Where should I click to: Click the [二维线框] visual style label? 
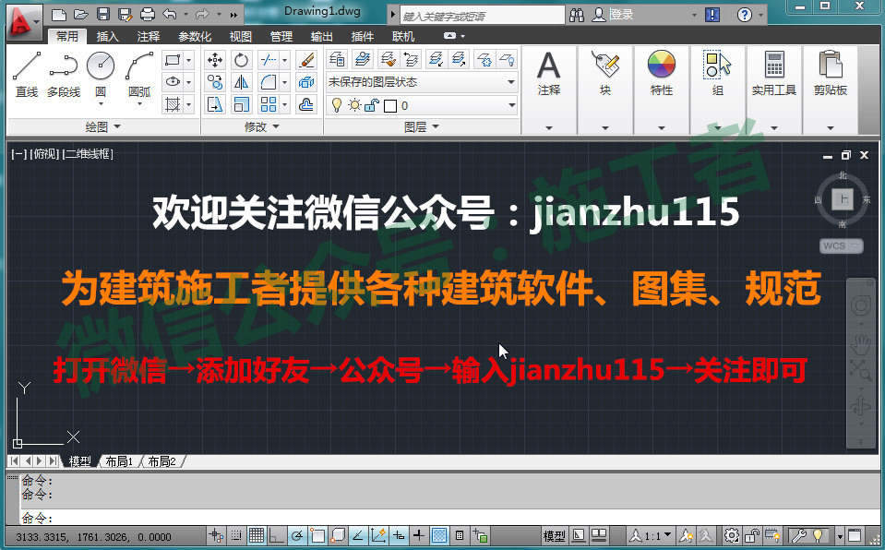88,153
